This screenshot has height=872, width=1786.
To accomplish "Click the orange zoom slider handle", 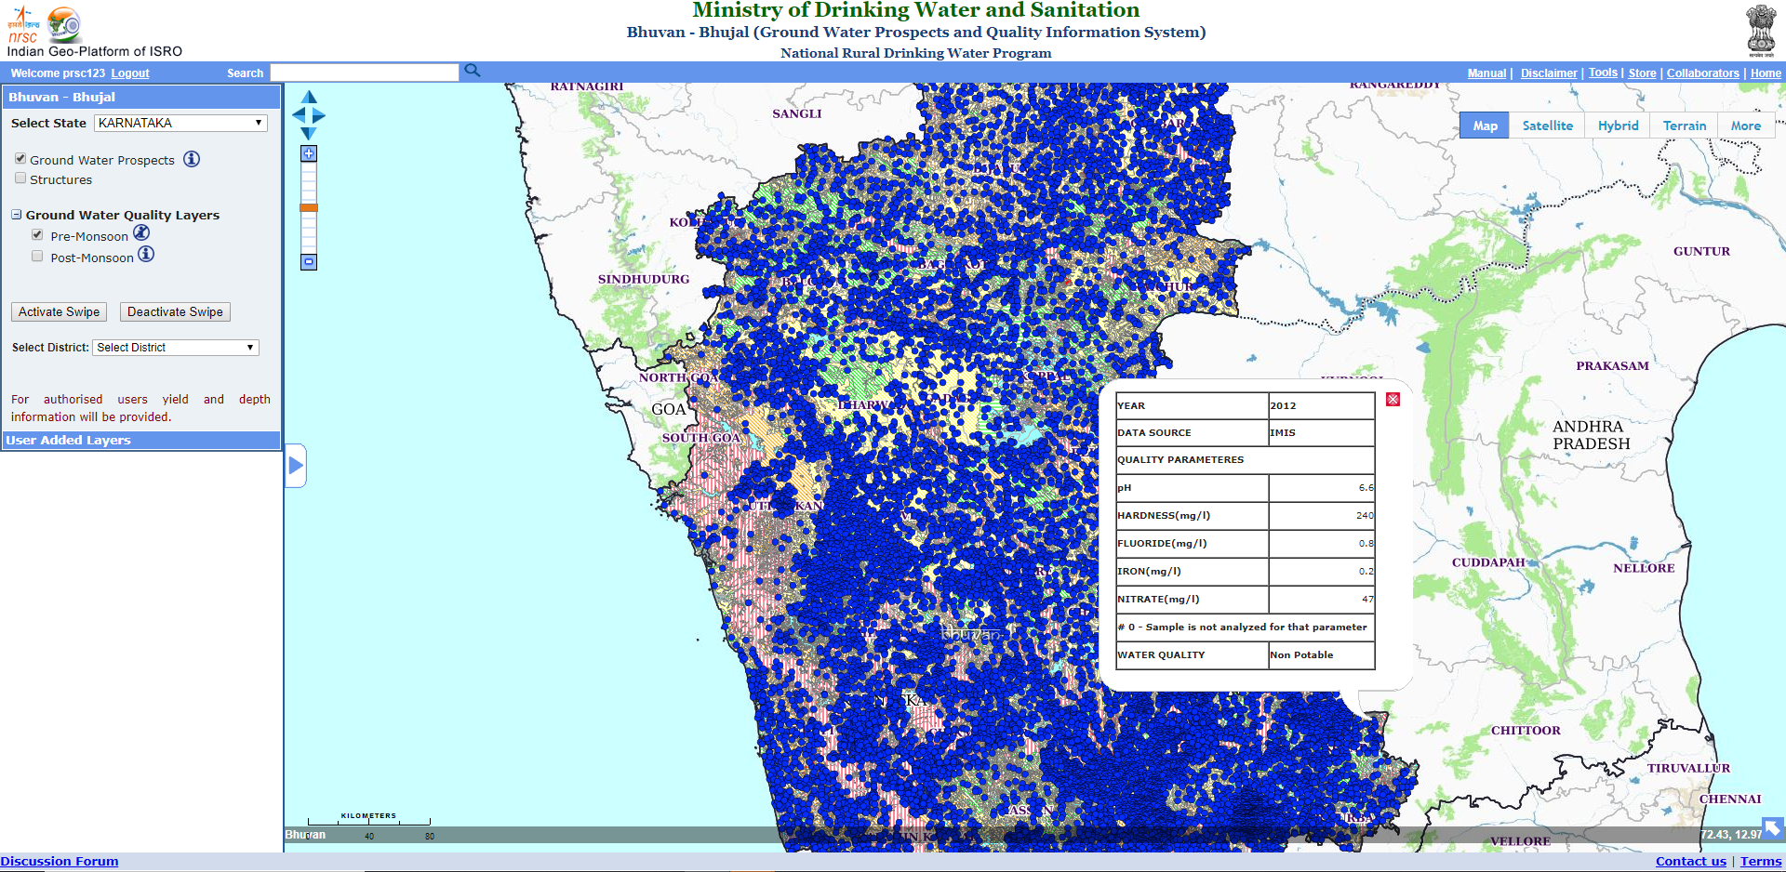I will (x=309, y=207).
